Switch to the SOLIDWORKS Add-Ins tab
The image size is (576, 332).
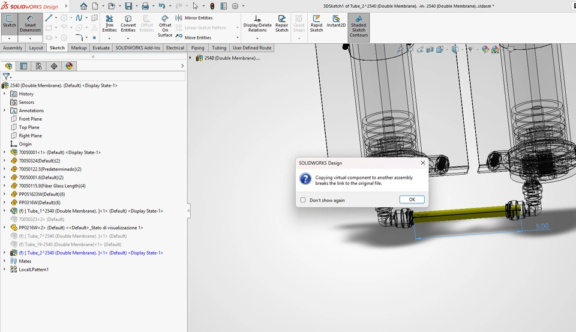[138, 48]
